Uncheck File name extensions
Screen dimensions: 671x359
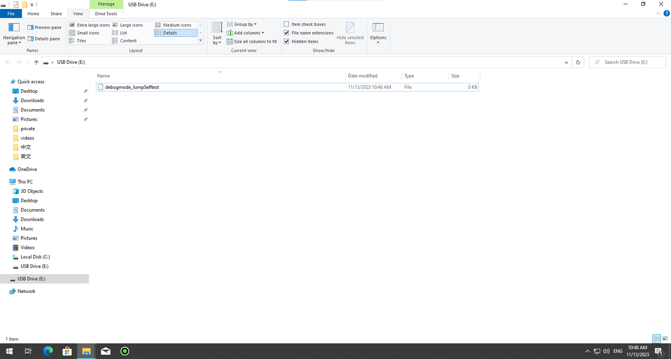(x=287, y=32)
